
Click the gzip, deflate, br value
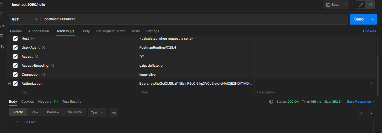[x=152, y=66]
